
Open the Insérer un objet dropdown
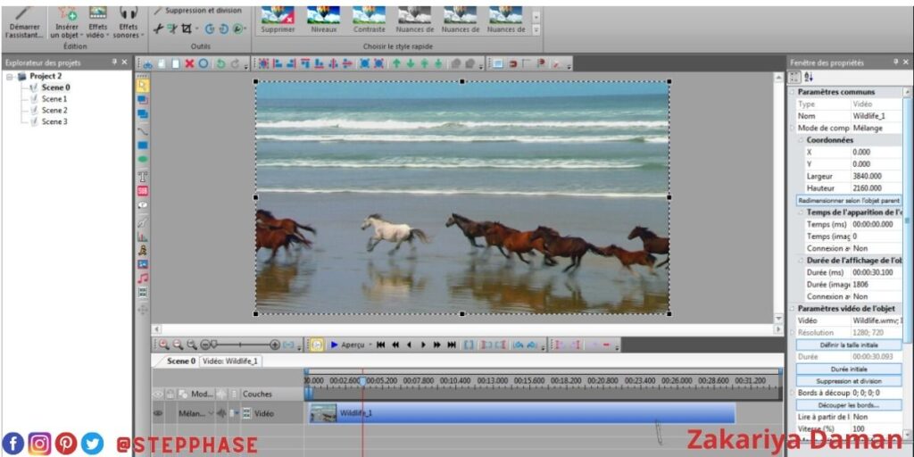click(x=67, y=22)
